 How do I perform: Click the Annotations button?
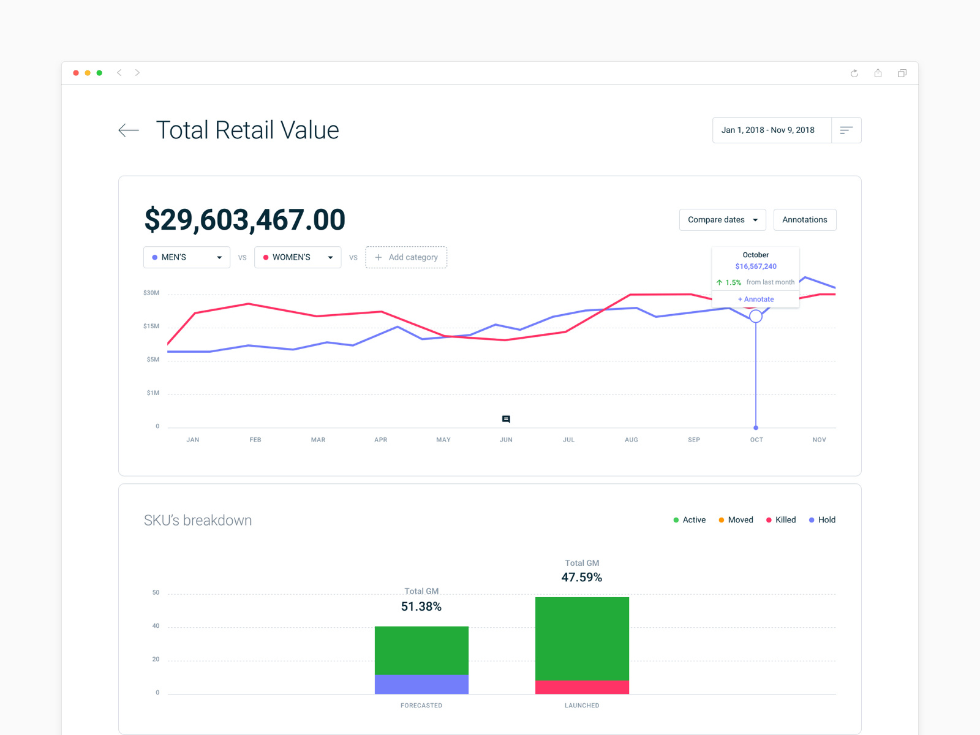(x=805, y=219)
